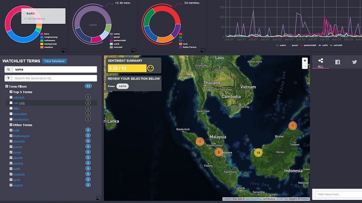Open the Mapbox attribution link

click(x=305, y=199)
